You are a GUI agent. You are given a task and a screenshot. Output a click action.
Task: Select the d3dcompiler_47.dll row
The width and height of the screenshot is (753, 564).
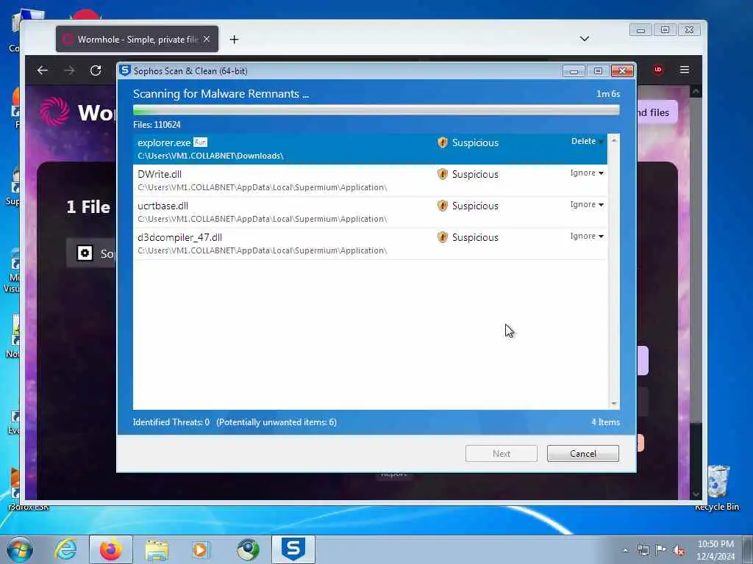(x=370, y=244)
